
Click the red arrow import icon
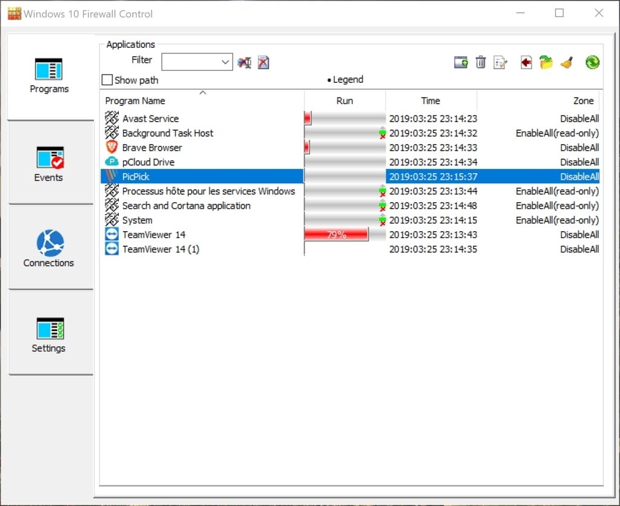[x=526, y=62]
